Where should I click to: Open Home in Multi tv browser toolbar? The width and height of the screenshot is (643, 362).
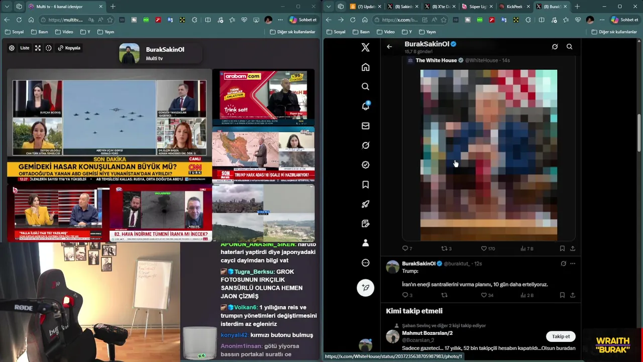click(31, 20)
